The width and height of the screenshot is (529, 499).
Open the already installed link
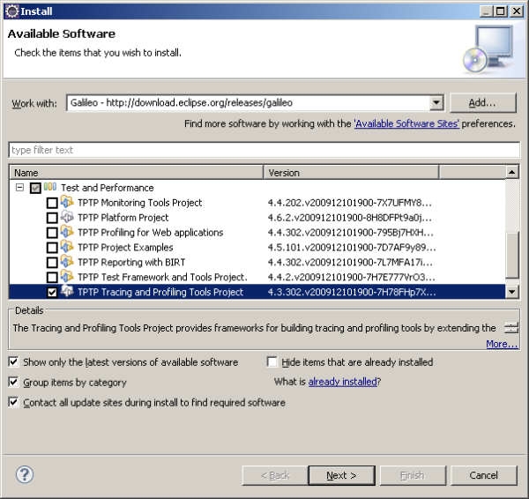coord(342,382)
